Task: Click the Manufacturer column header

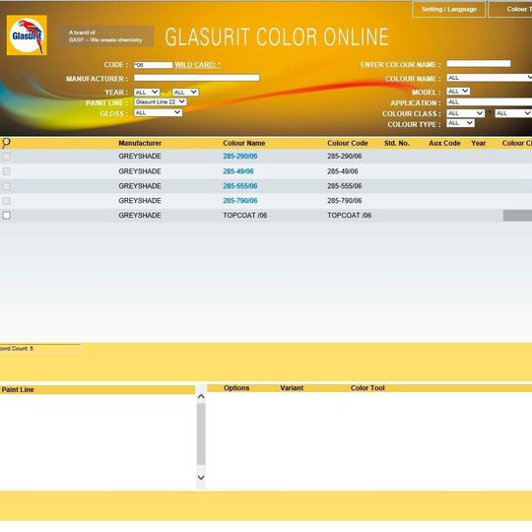Action: (140, 143)
